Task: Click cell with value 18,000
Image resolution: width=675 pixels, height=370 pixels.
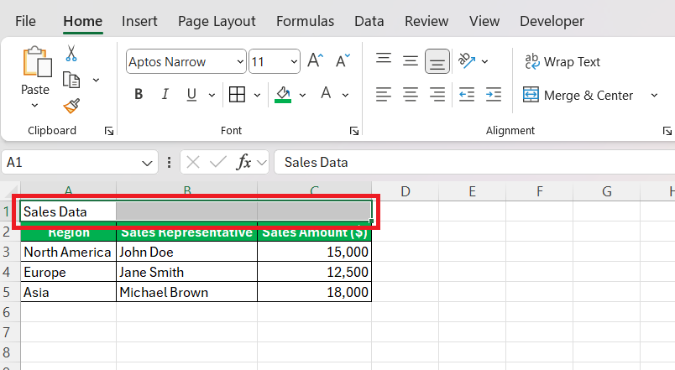Action: (x=314, y=292)
